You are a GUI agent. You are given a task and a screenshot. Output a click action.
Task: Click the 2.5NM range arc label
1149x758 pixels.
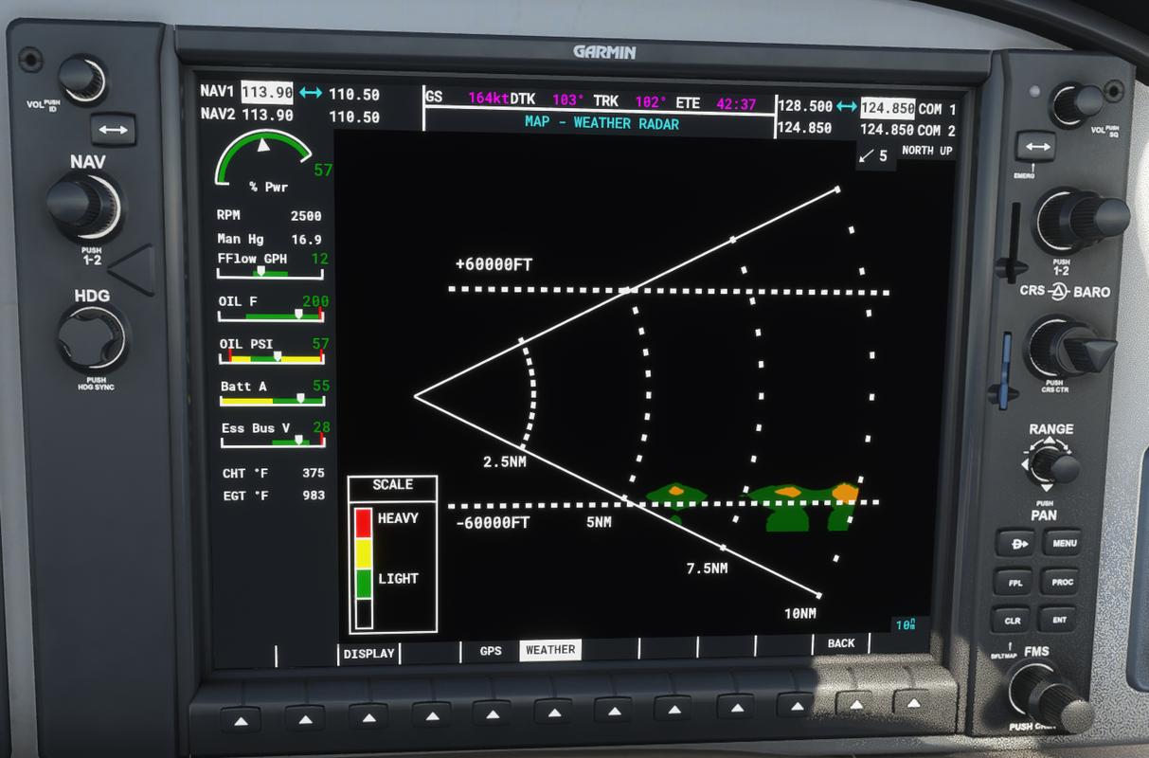tap(504, 462)
